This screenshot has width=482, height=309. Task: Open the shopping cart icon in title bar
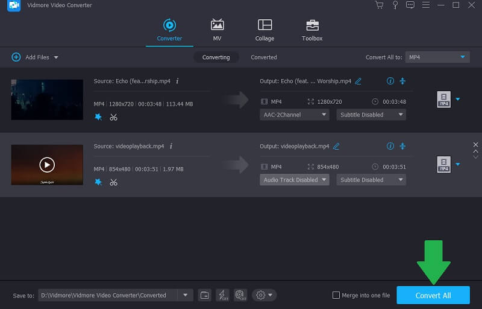coord(379,5)
